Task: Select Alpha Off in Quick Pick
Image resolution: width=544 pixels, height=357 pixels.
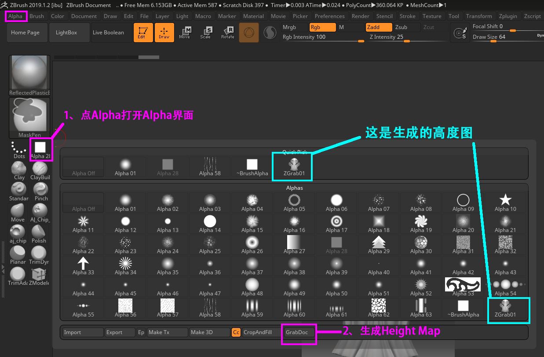Action: pyautogui.click(x=83, y=167)
